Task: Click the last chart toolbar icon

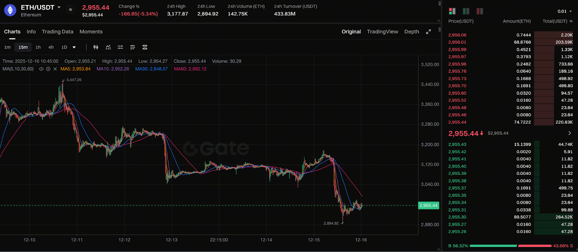Action: click(x=145, y=47)
